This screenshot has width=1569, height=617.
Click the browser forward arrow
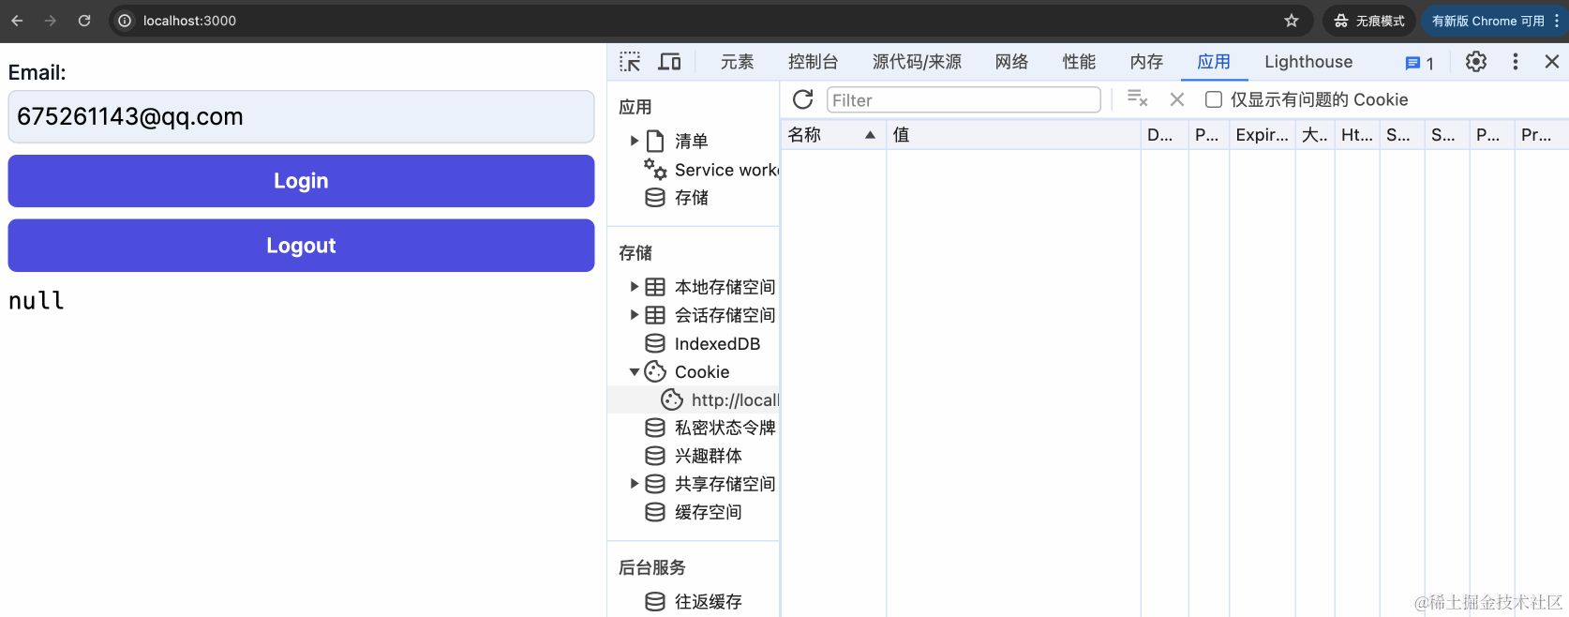(51, 21)
